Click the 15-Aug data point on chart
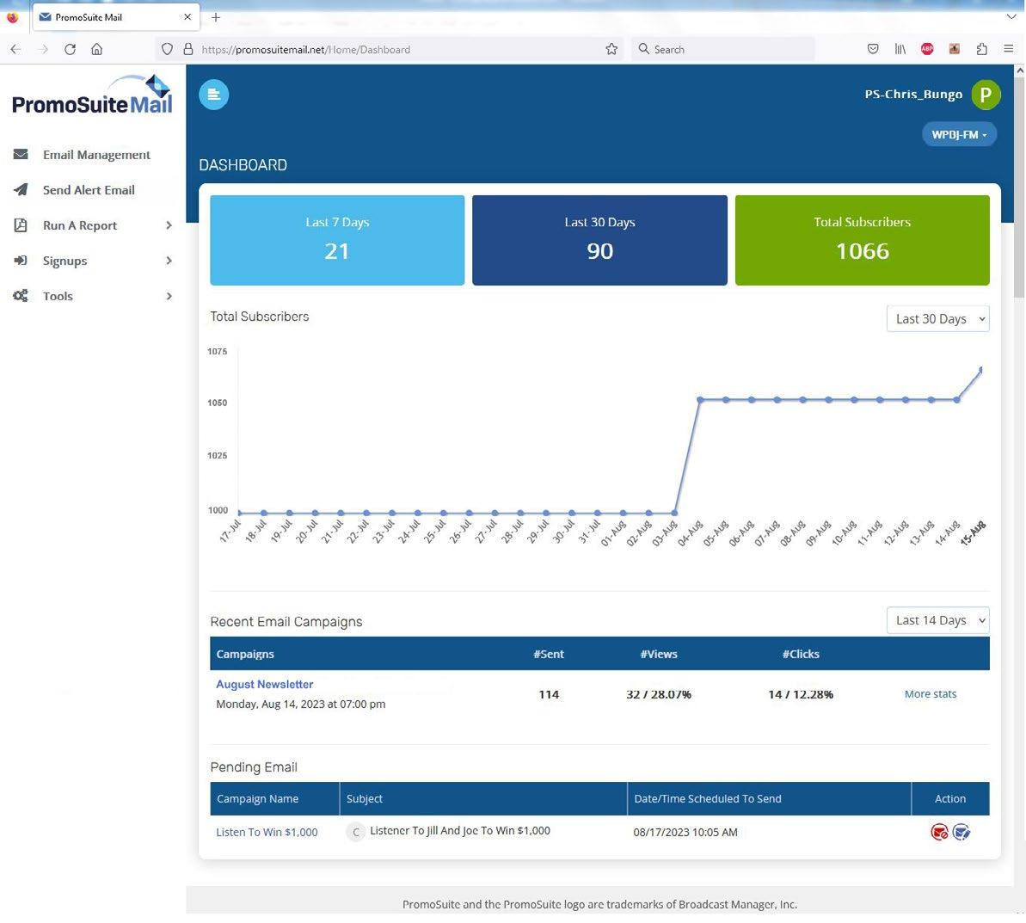 (981, 370)
